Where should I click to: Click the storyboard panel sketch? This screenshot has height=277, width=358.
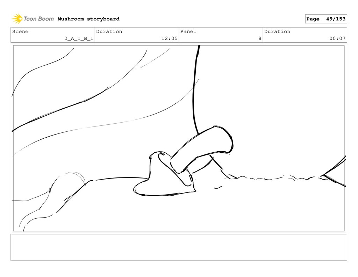179,138
